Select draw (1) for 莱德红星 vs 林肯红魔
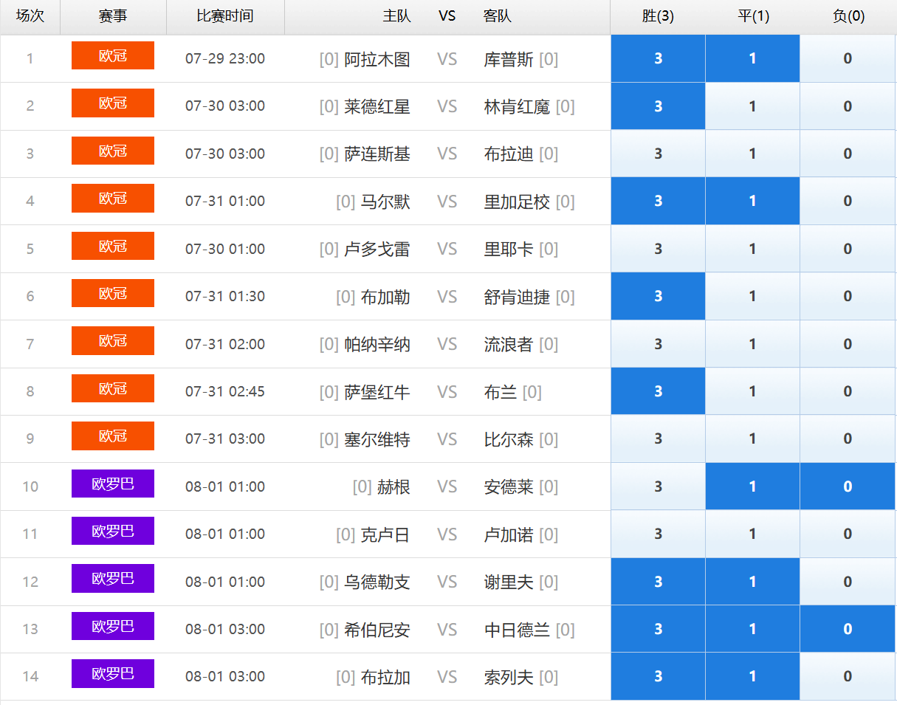The height and width of the screenshot is (705, 897). pos(752,106)
